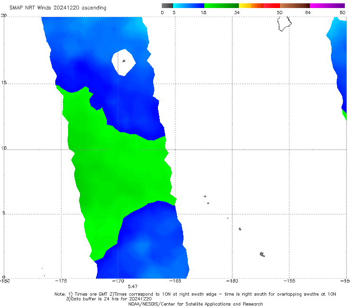Click the '-155' longitude axis label
Screen dimensions: 350x307
pyautogui.click(x=289, y=281)
